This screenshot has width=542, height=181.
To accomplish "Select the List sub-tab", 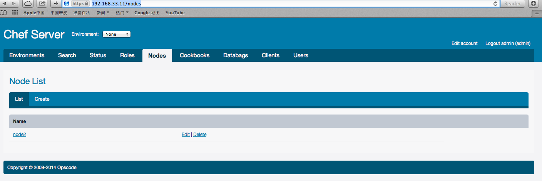I will [19, 99].
